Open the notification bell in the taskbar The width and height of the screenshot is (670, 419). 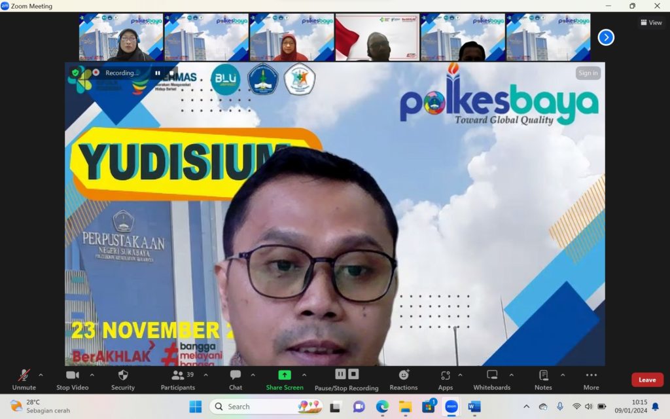656,407
